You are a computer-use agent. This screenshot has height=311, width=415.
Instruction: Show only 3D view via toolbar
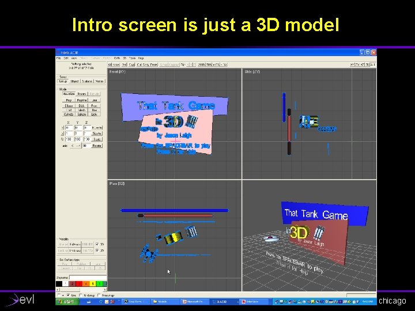click(368, 65)
